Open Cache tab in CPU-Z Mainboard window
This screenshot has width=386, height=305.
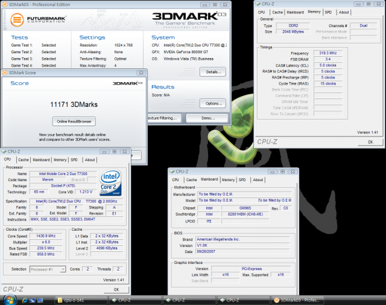192,180
